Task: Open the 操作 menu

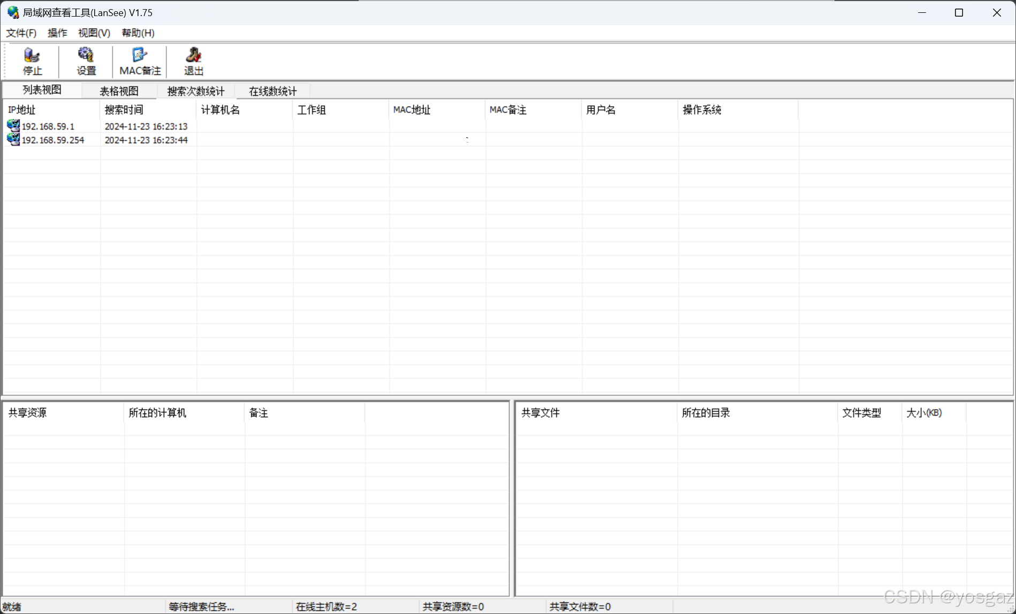Action: pos(57,33)
